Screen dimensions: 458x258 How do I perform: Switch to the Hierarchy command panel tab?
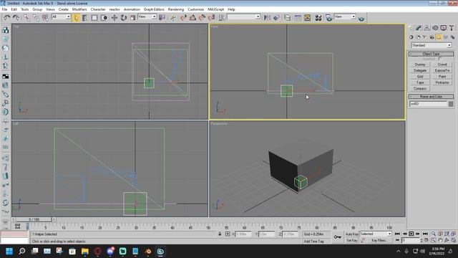pos(427,28)
